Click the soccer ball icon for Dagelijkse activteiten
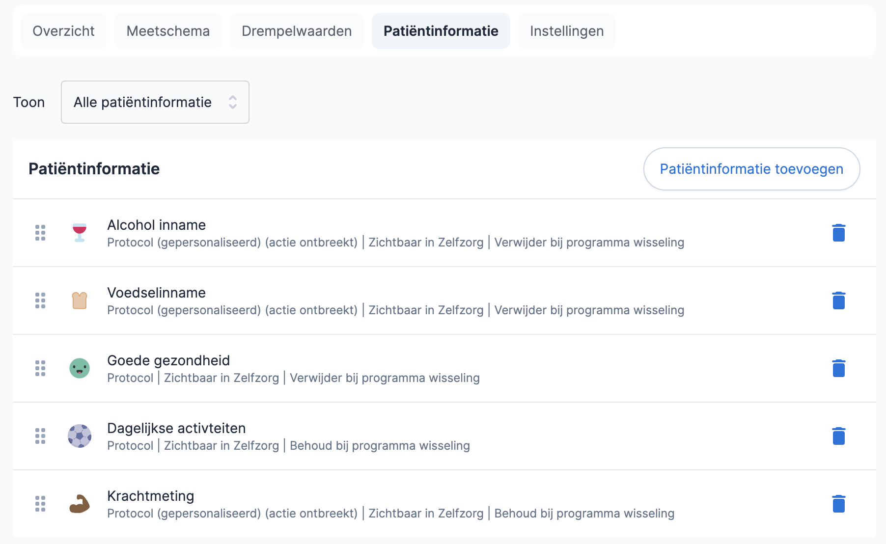Viewport: 886px width, 544px height. [x=80, y=436]
